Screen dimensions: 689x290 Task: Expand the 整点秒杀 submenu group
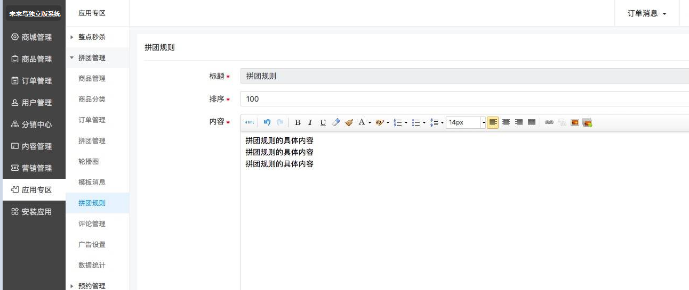tap(98, 37)
